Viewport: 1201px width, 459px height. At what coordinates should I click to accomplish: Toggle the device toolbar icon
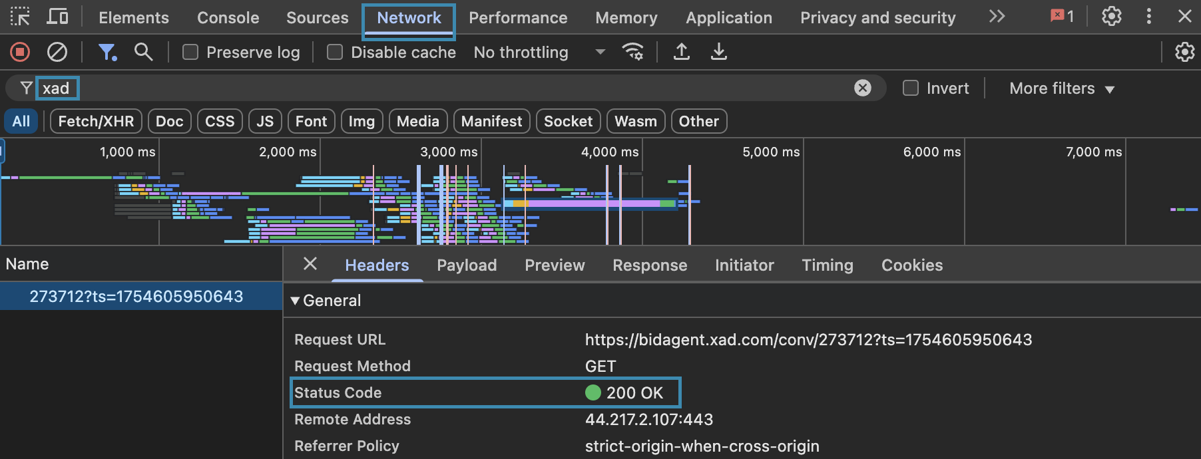click(x=57, y=17)
